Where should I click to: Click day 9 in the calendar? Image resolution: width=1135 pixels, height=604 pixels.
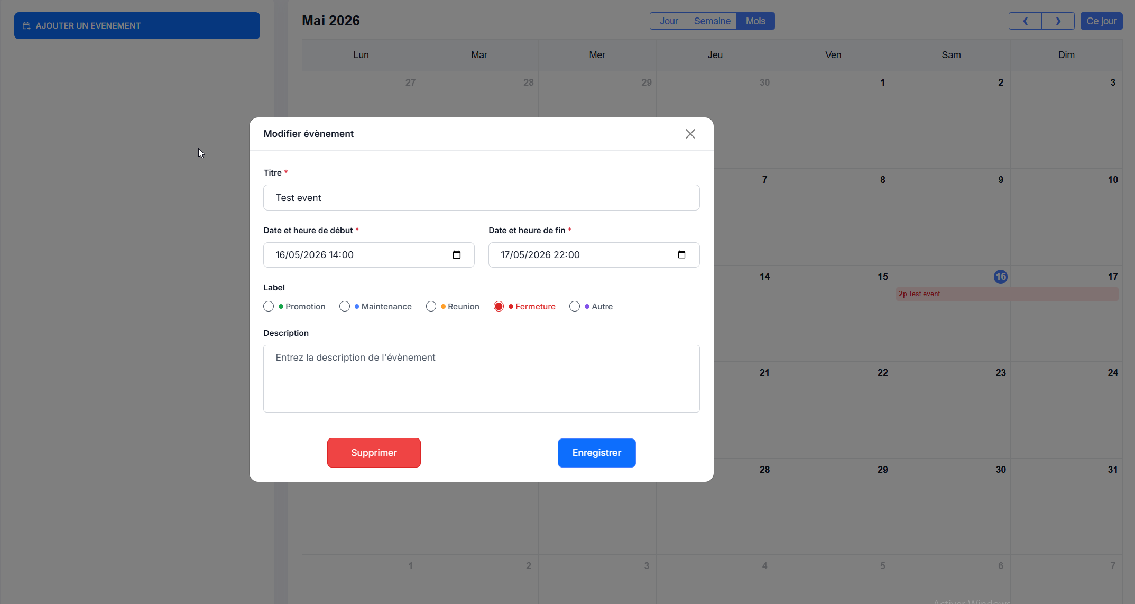[x=1001, y=180]
